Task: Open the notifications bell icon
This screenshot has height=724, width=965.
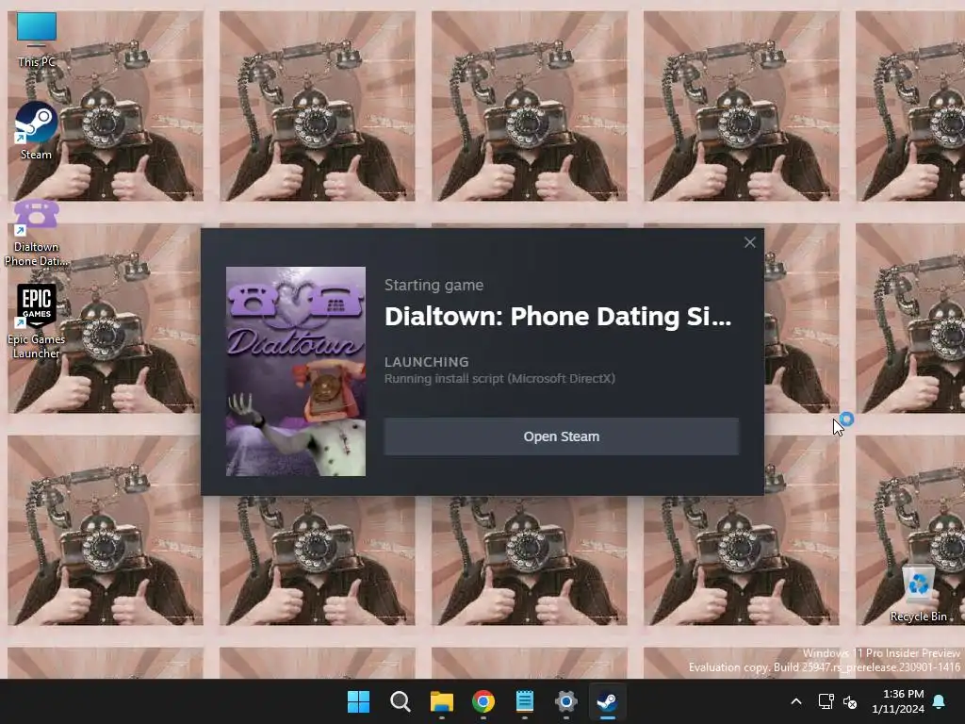Action: [940, 701]
